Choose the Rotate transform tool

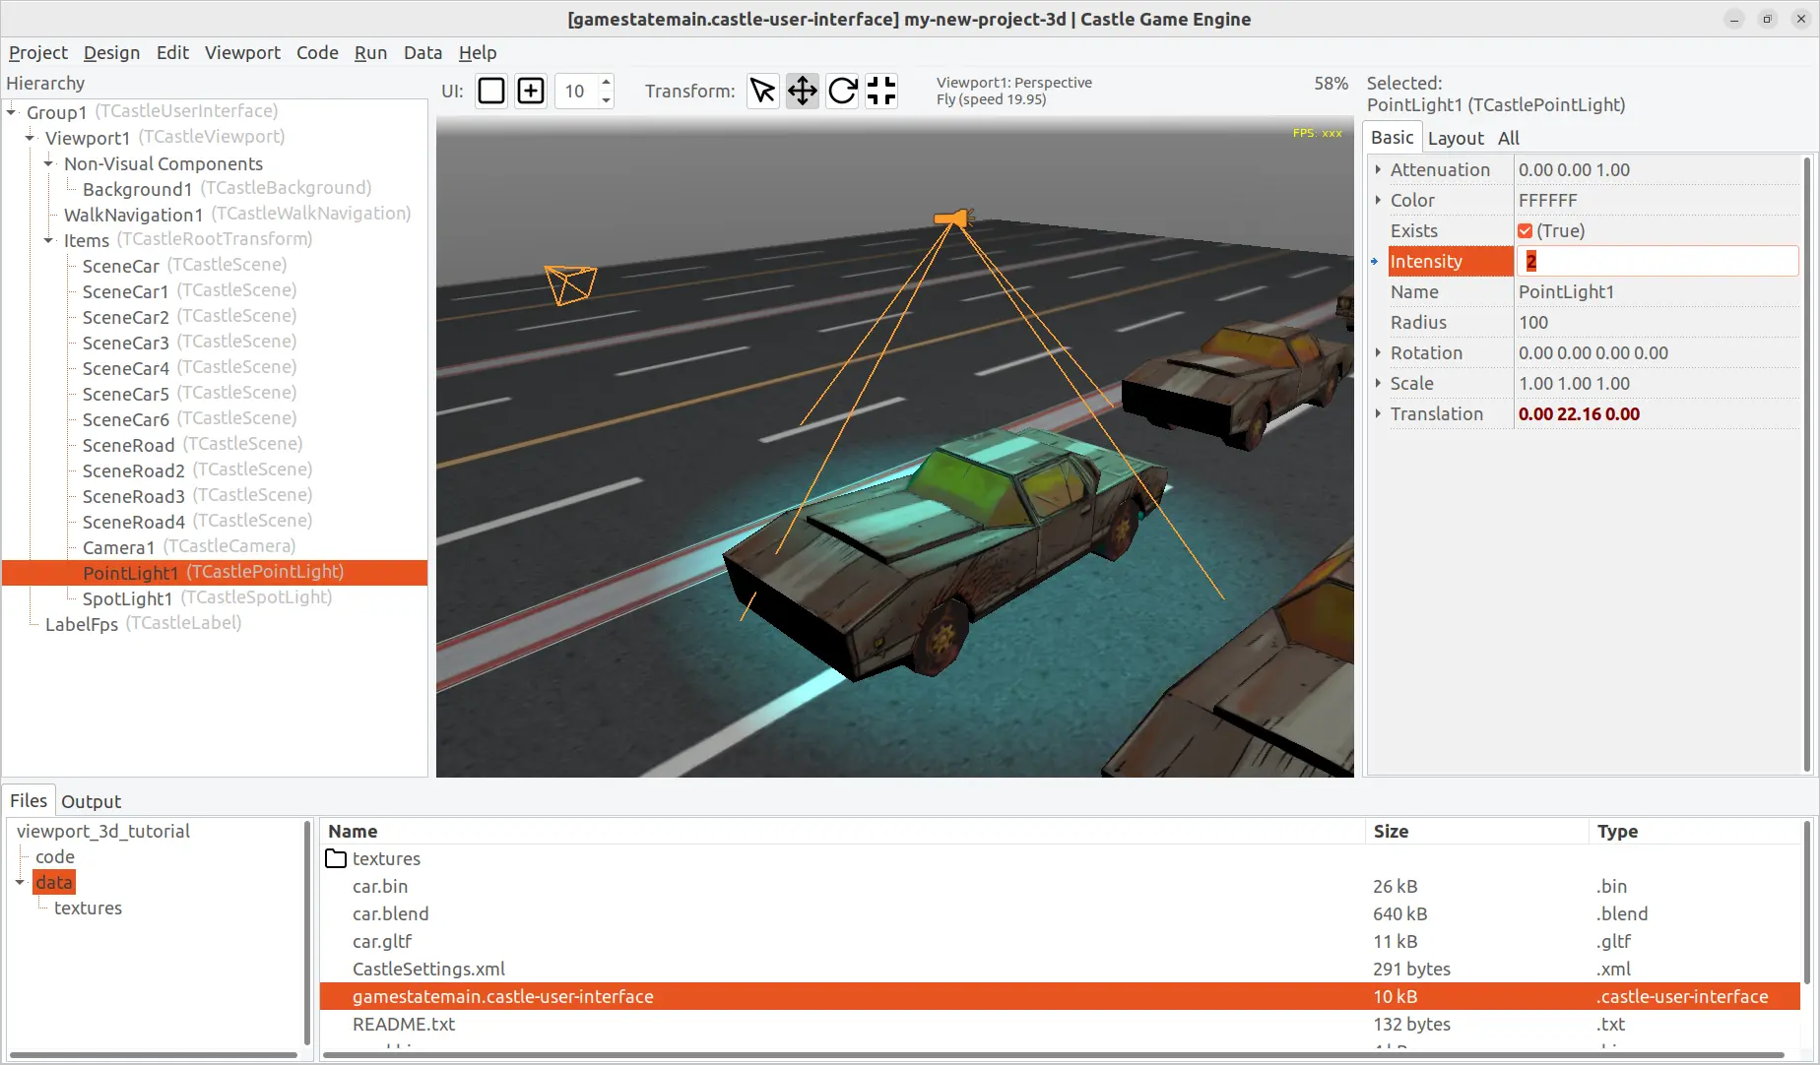(x=842, y=91)
